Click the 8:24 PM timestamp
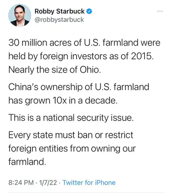Screen dimensions: 172x194 pos(21,183)
